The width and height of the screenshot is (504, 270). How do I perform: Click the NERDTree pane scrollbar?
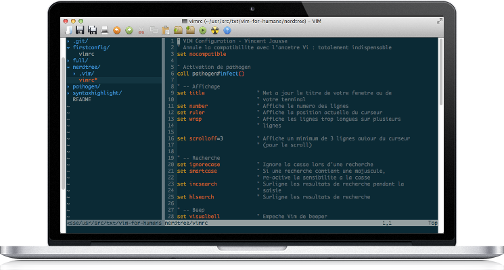tap(64, 125)
